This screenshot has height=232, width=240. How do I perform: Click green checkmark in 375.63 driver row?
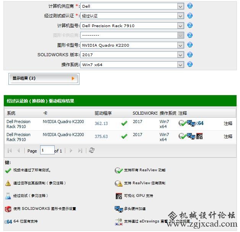tap(124, 136)
